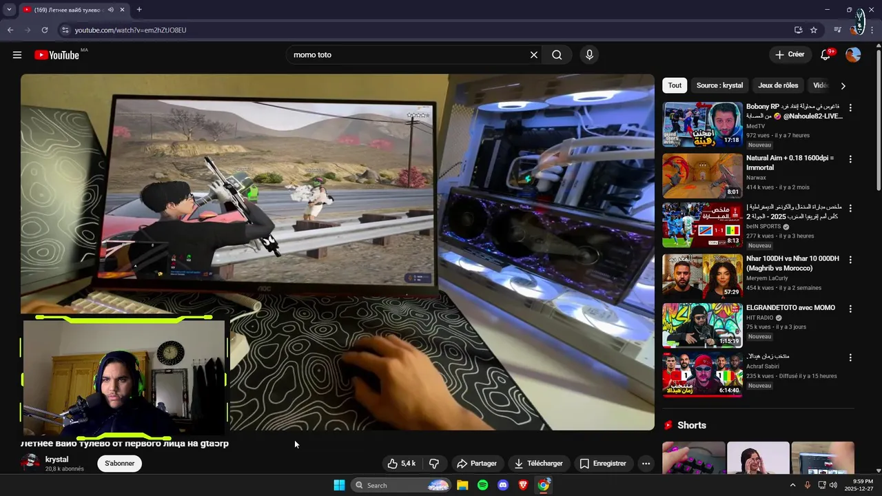Start voice search with the microphone
882x496 pixels.
click(x=589, y=55)
